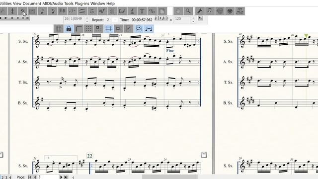Select the Clef tool
The width and height of the screenshot is (318, 179).
22,11
